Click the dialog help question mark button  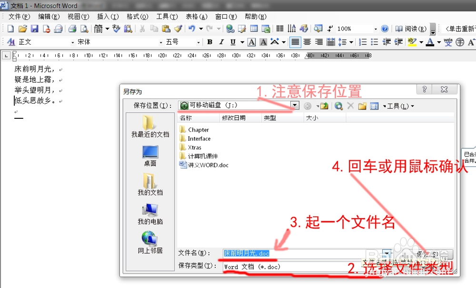(425, 89)
